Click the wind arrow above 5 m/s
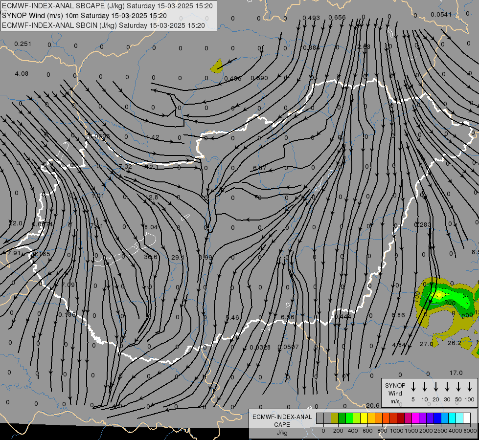 pos(413,387)
